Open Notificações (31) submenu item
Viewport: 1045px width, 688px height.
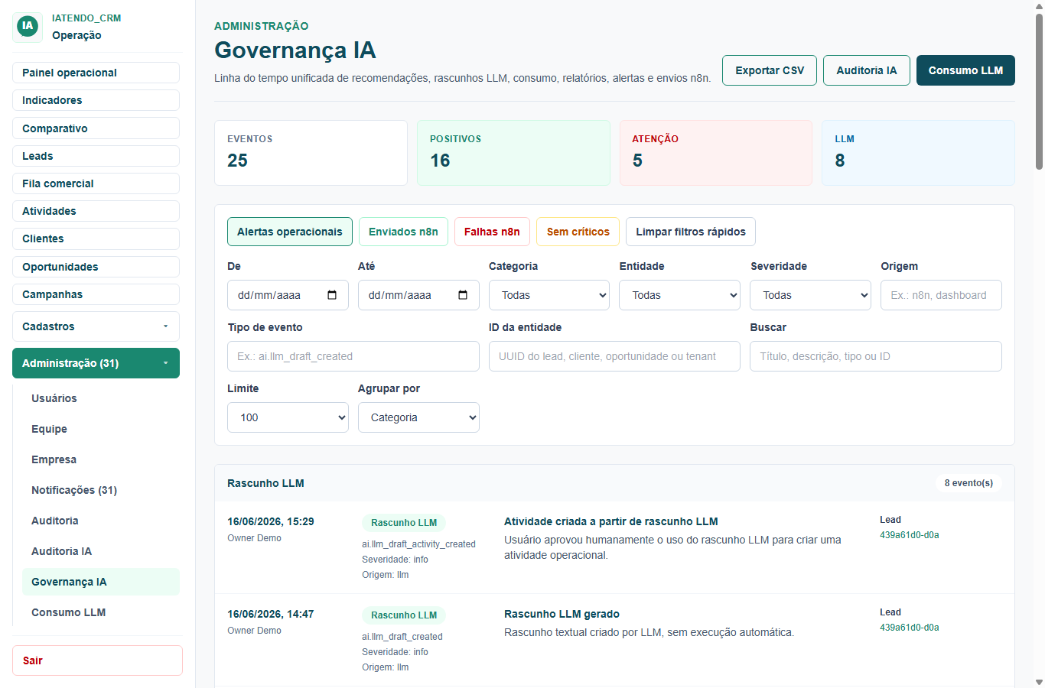coord(100,490)
